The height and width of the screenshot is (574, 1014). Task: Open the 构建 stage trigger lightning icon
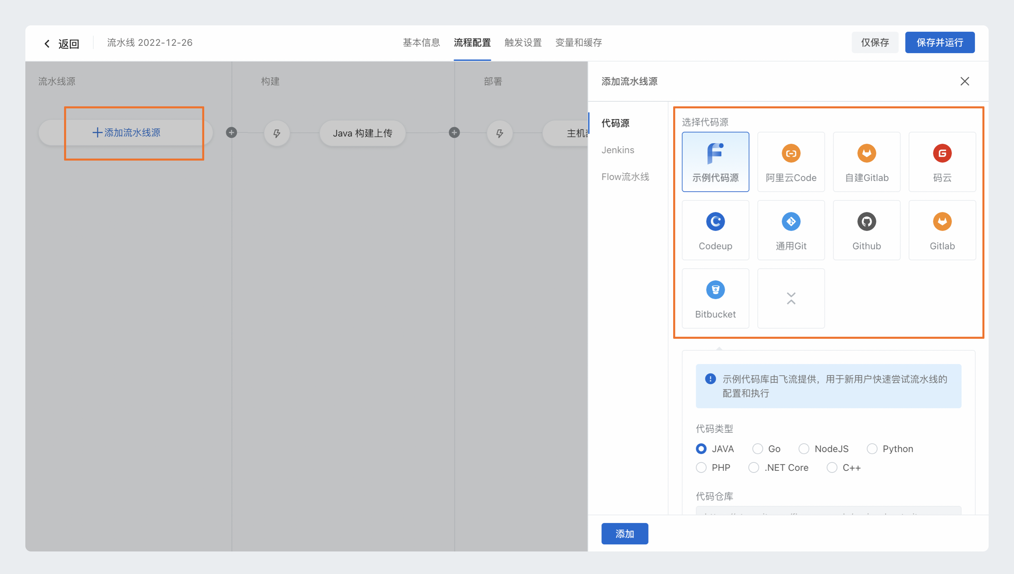(277, 133)
